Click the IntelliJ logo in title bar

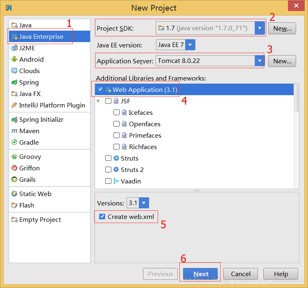click(x=9, y=8)
